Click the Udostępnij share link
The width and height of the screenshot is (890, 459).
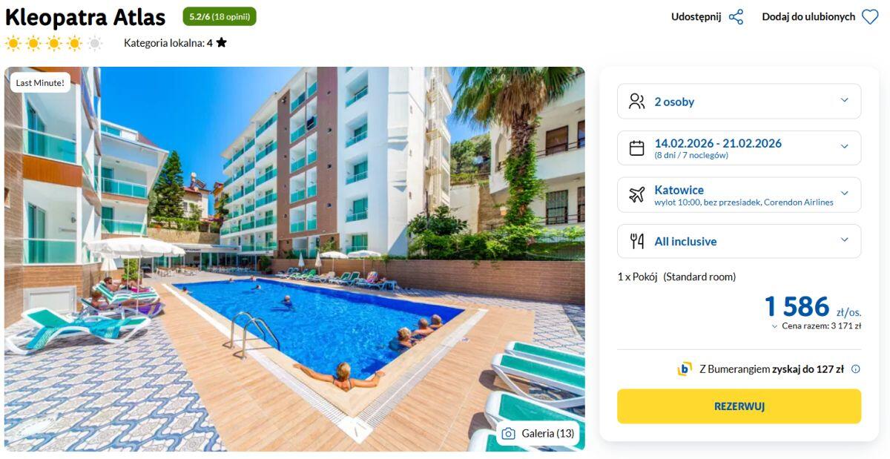coord(696,17)
